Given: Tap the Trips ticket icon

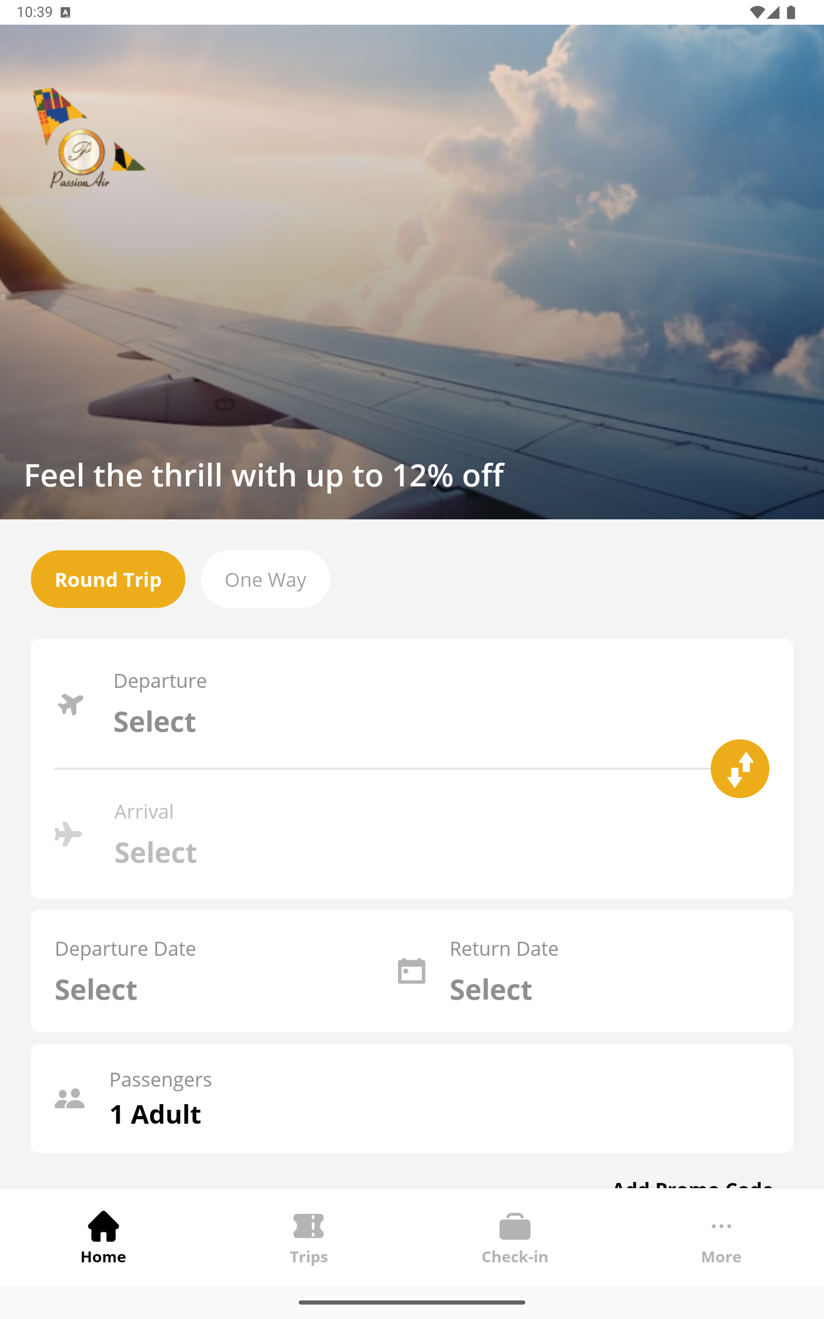Looking at the screenshot, I should tap(308, 1226).
